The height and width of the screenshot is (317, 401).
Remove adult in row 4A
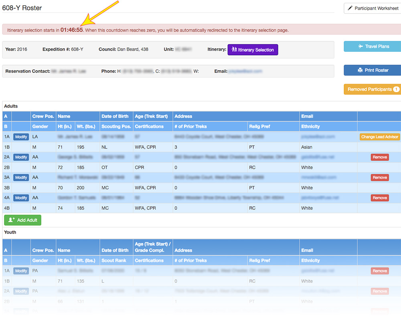point(380,198)
